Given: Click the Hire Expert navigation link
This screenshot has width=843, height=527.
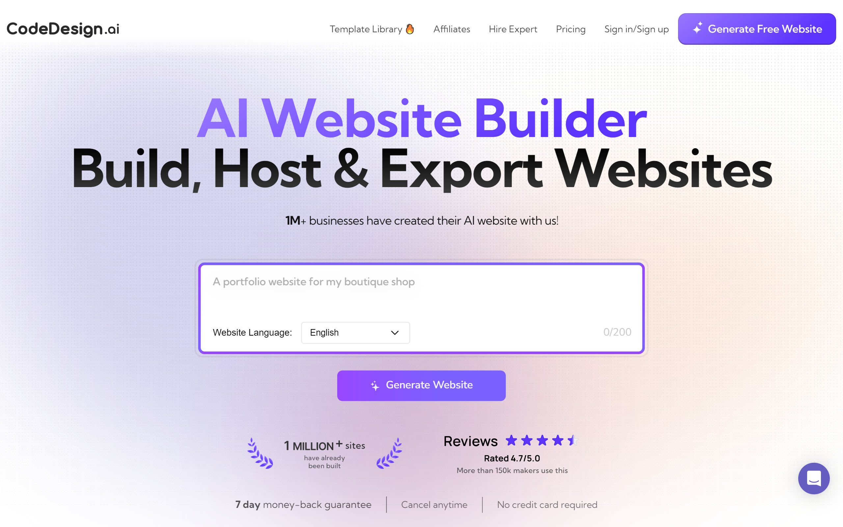Looking at the screenshot, I should 513,29.
